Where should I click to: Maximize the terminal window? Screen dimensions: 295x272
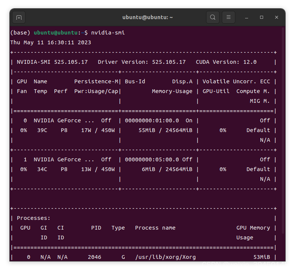[x=262, y=17]
